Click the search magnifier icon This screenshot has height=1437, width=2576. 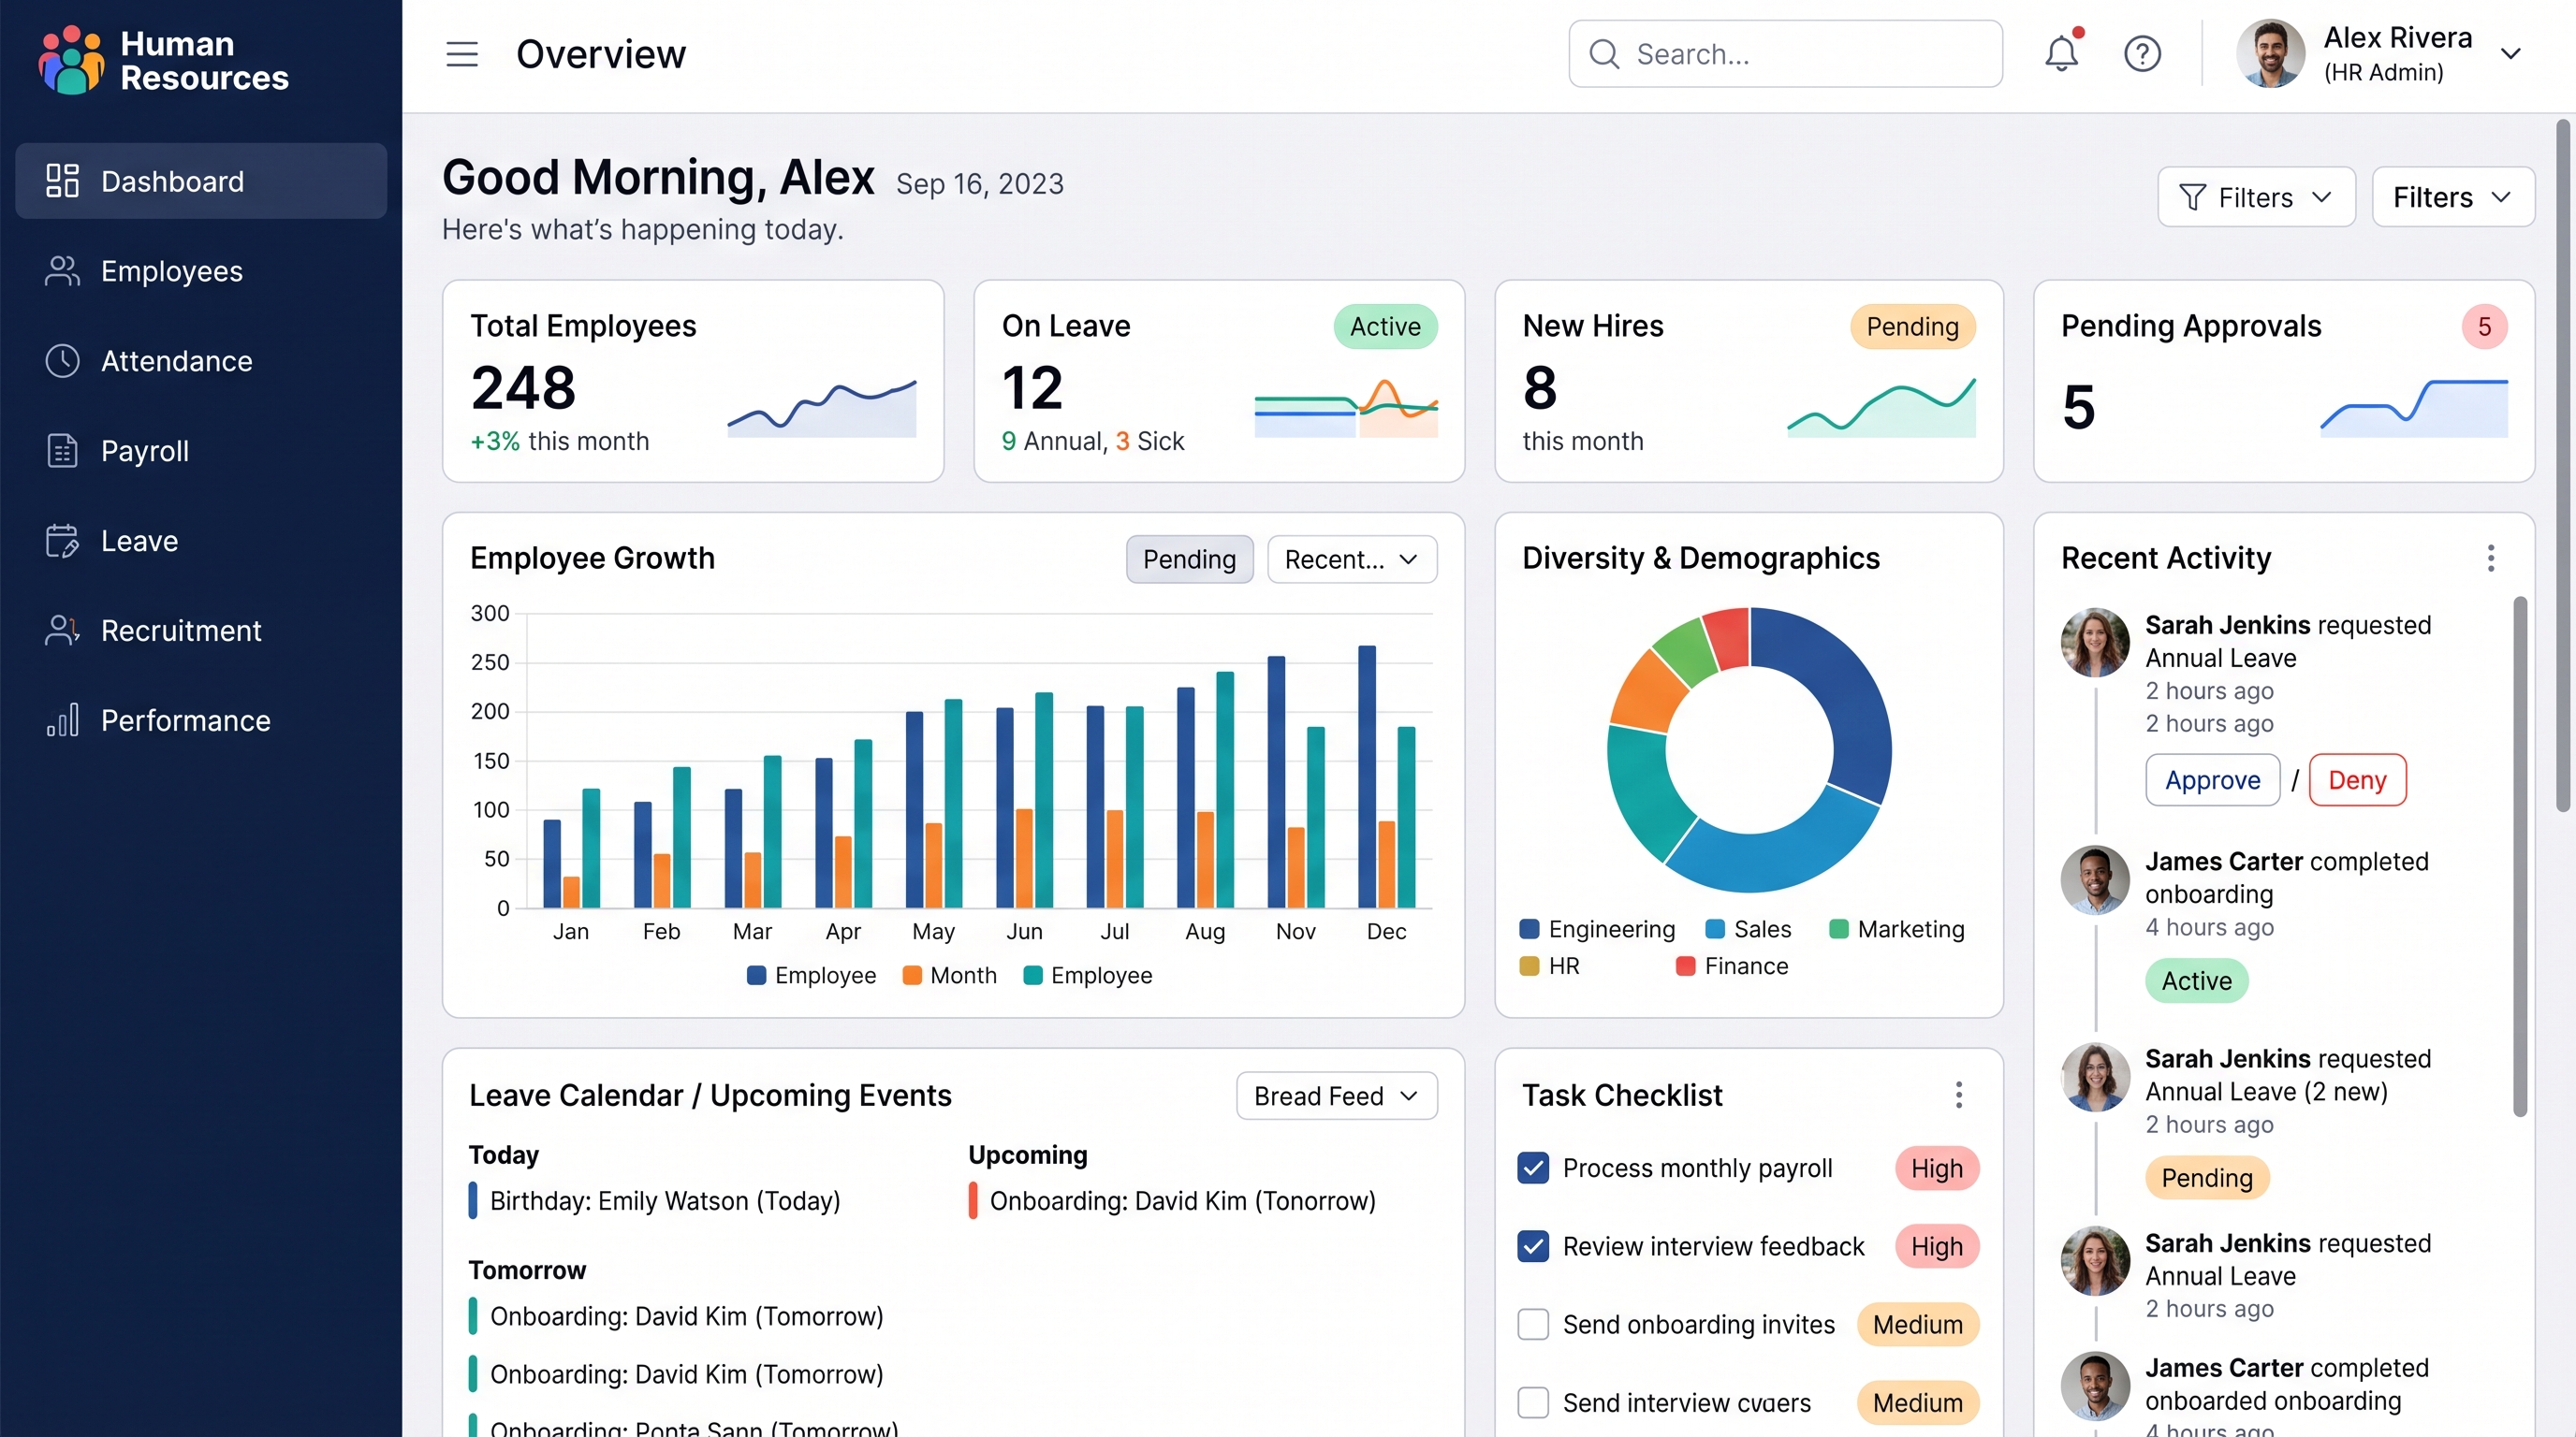click(x=1603, y=54)
